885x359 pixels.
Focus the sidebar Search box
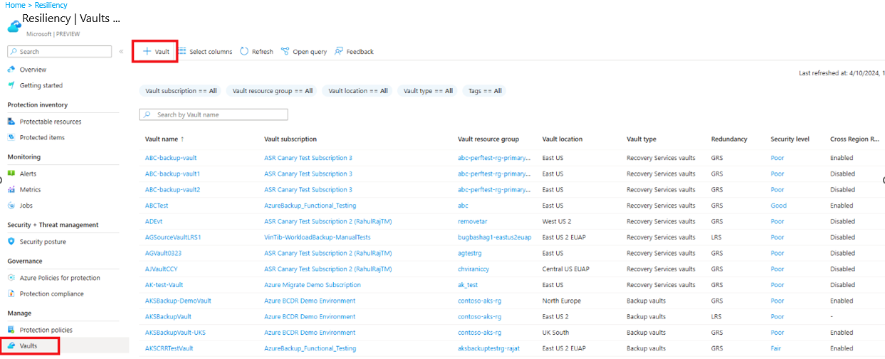coord(60,52)
